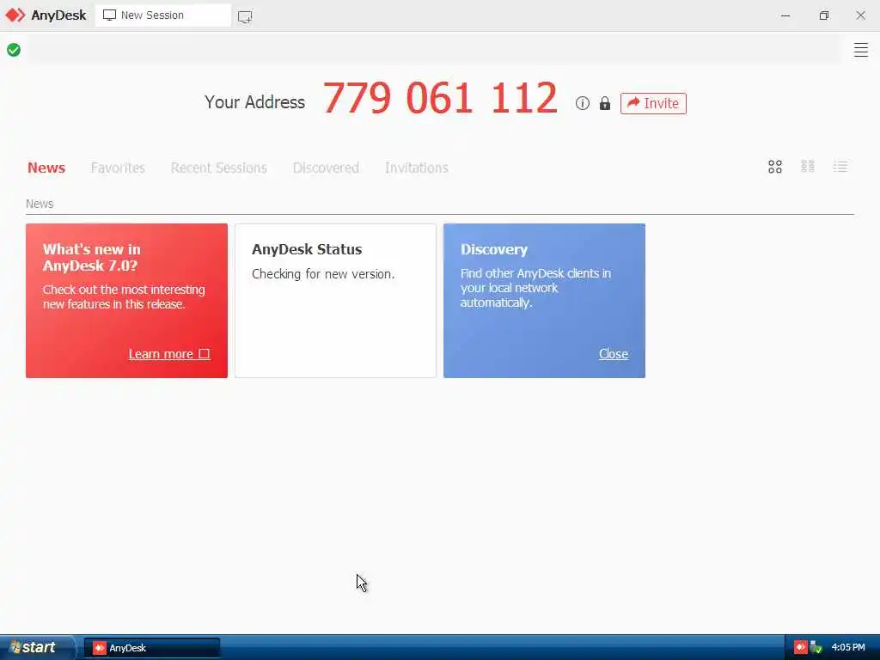Viewport: 880px width, 660px height.
Task: Click the AnyDesk Status card
Action: [336, 301]
